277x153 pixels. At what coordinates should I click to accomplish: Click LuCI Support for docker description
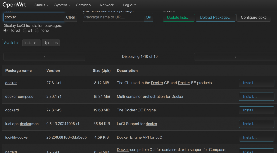[137, 124]
